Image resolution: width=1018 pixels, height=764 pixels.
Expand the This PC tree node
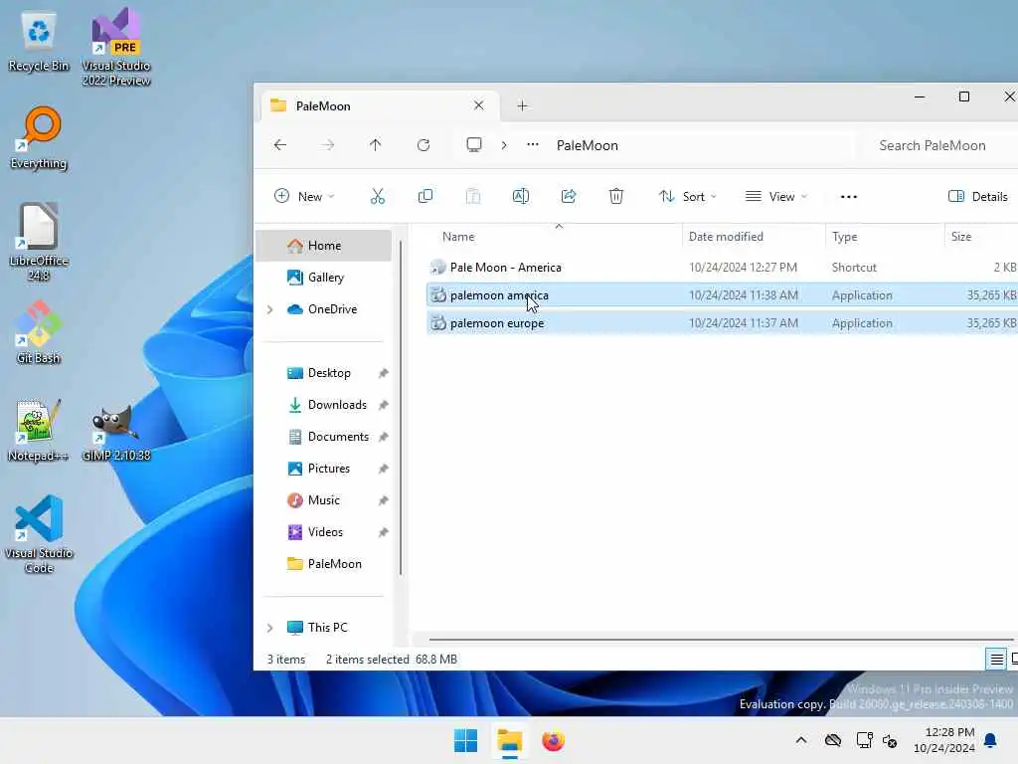tap(270, 628)
